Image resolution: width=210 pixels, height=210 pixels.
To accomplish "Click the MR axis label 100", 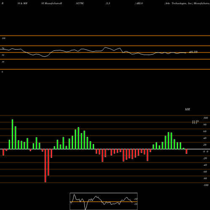I will [206, 118].
